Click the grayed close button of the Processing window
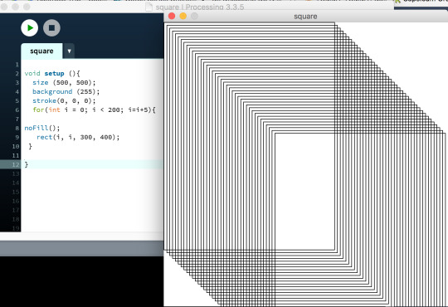 [4, 7]
